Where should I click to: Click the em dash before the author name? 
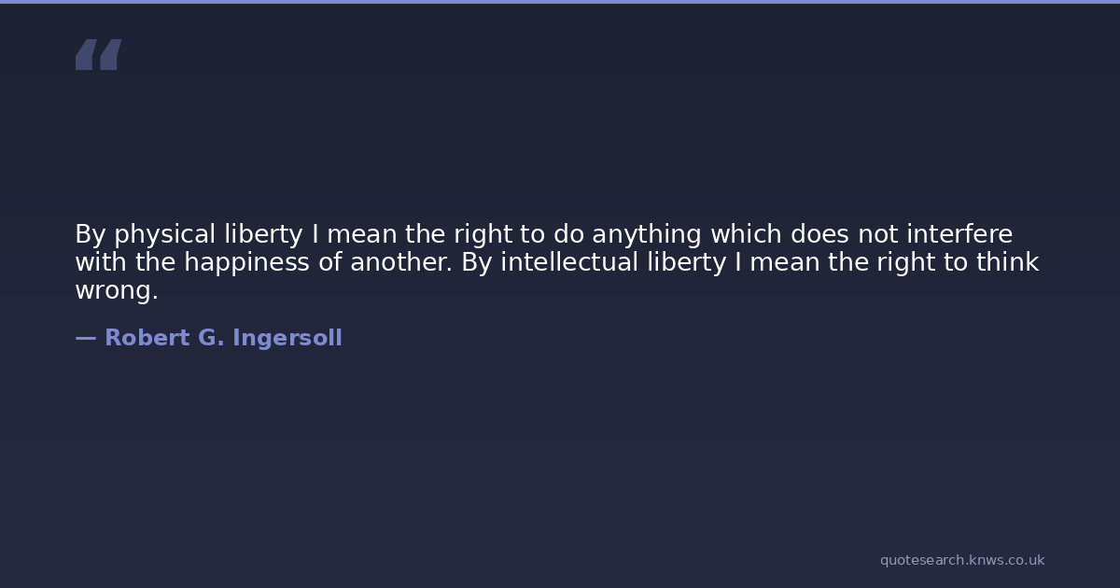click(x=85, y=339)
